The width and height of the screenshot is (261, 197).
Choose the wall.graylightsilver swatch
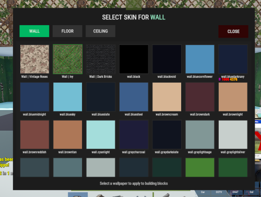pyautogui.click(x=233, y=135)
